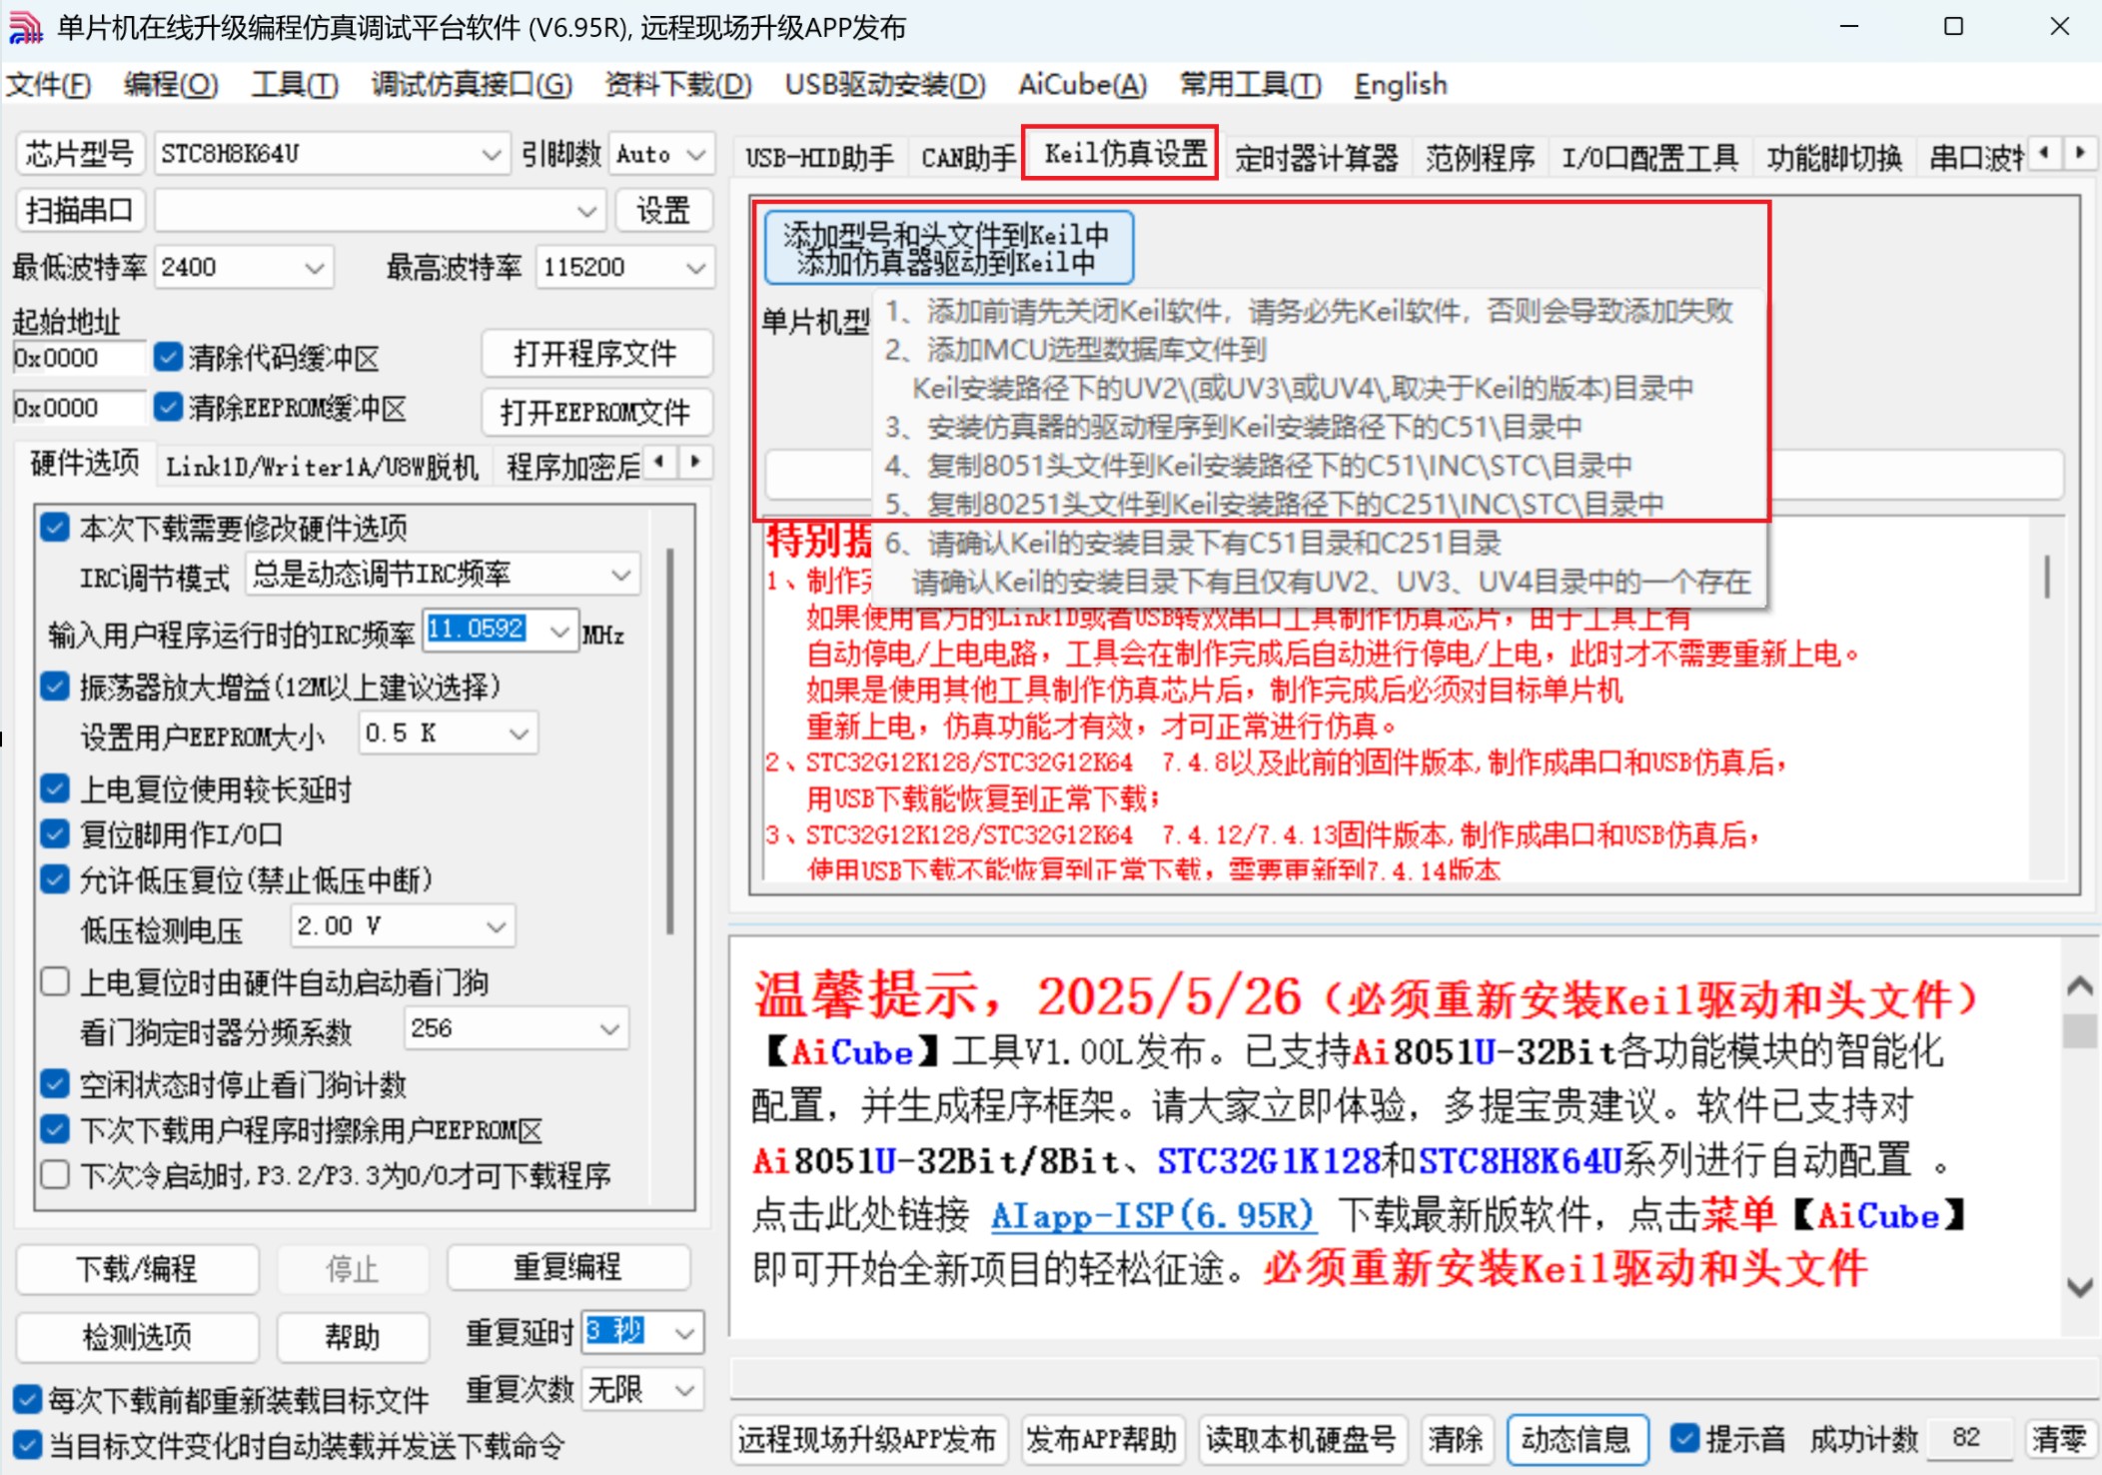Toggle 振荡器放大增益 checkbox
Screen dimensions: 2102x1475
coord(55,686)
